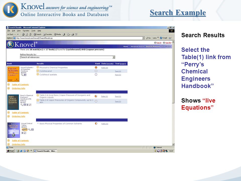The width and height of the screenshot is (241, 181).
Task: Click Text (1) link for Cyclohexyl acetate
Action: click(118, 75)
